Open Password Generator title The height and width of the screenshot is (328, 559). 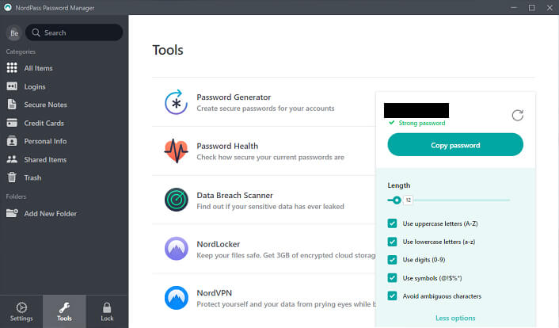pyautogui.click(x=234, y=97)
